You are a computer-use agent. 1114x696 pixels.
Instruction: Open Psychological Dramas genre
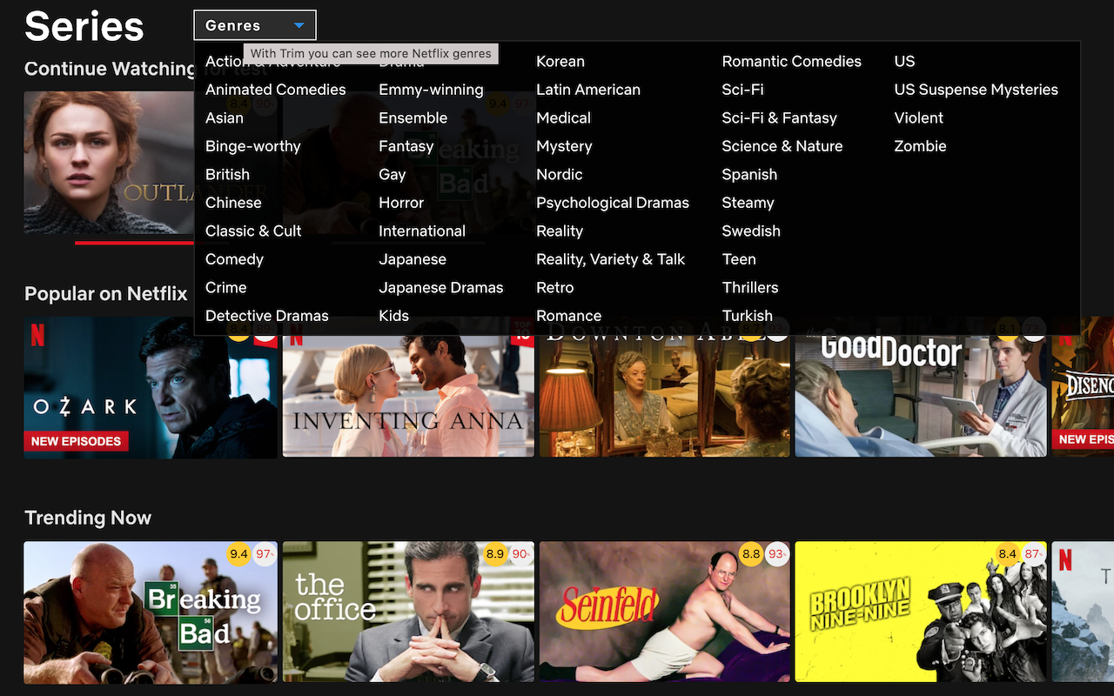[613, 203]
